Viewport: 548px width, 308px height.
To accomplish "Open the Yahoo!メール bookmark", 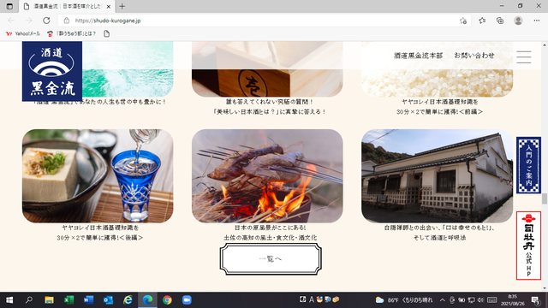I will (x=23, y=33).
